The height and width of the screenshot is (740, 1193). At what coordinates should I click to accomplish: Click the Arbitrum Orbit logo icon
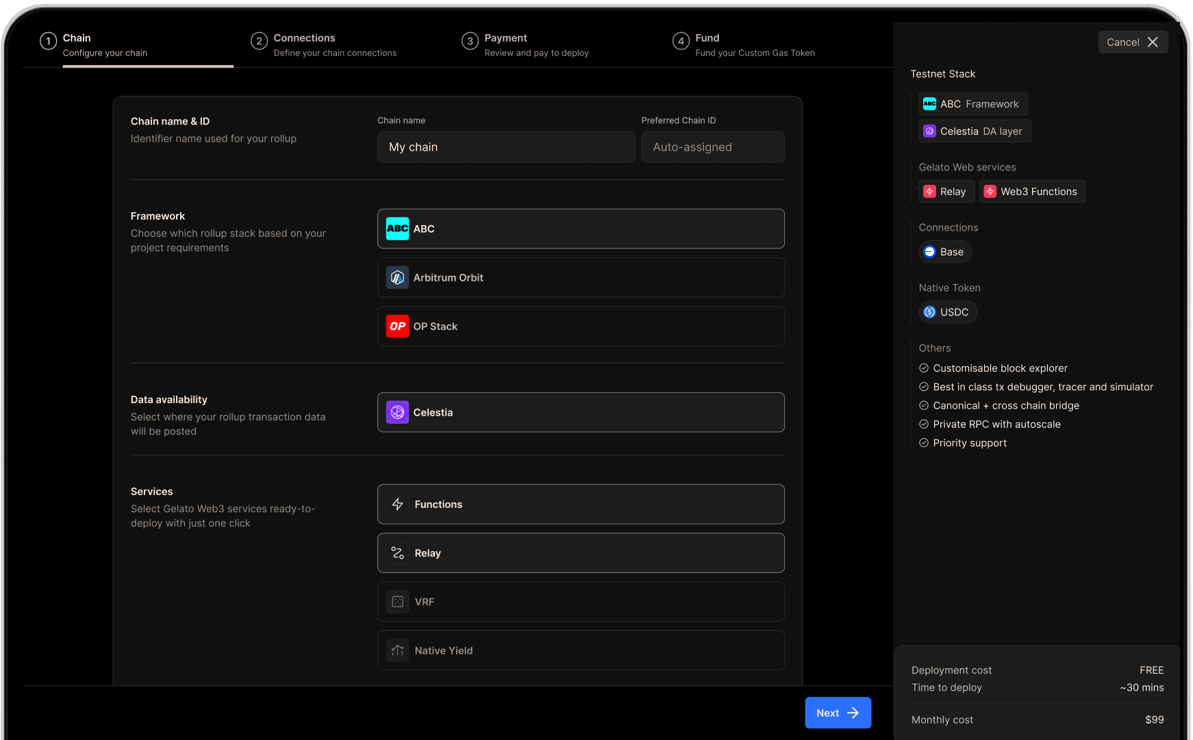point(397,277)
